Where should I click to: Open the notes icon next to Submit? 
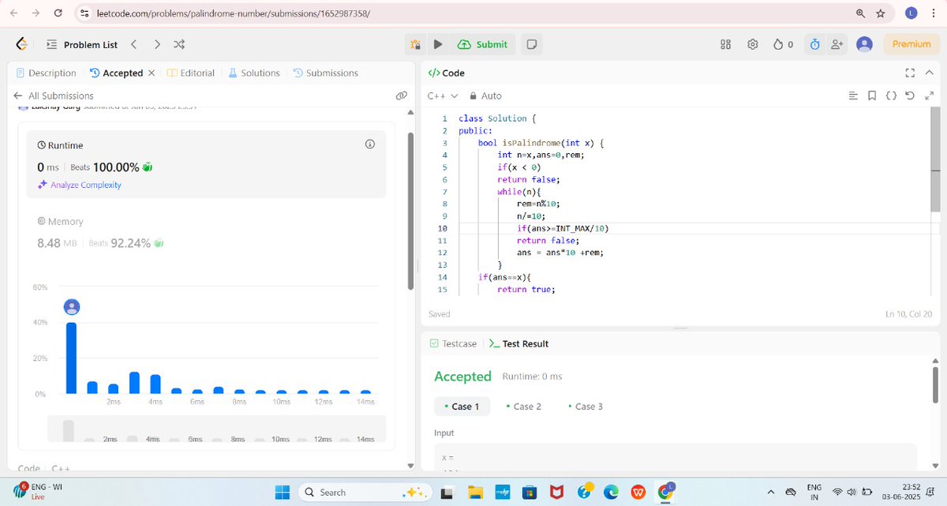point(532,44)
